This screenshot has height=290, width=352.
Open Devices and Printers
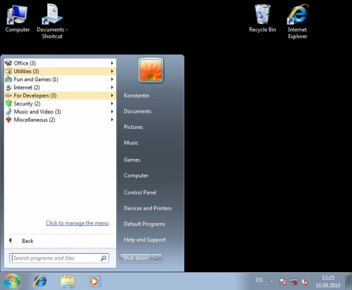click(x=148, y=208)
